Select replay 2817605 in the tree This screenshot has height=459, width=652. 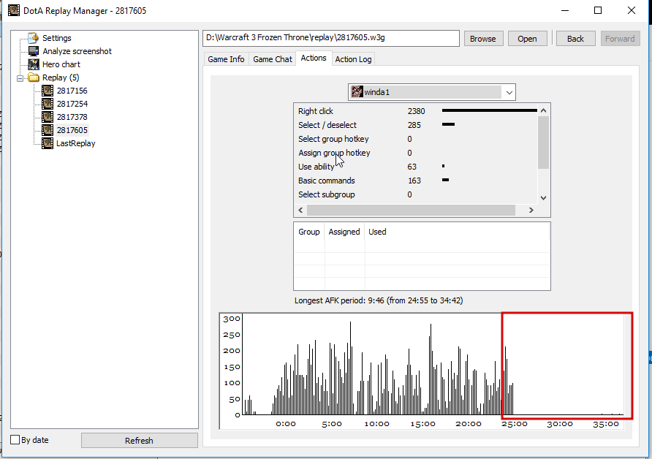point(72,130)
